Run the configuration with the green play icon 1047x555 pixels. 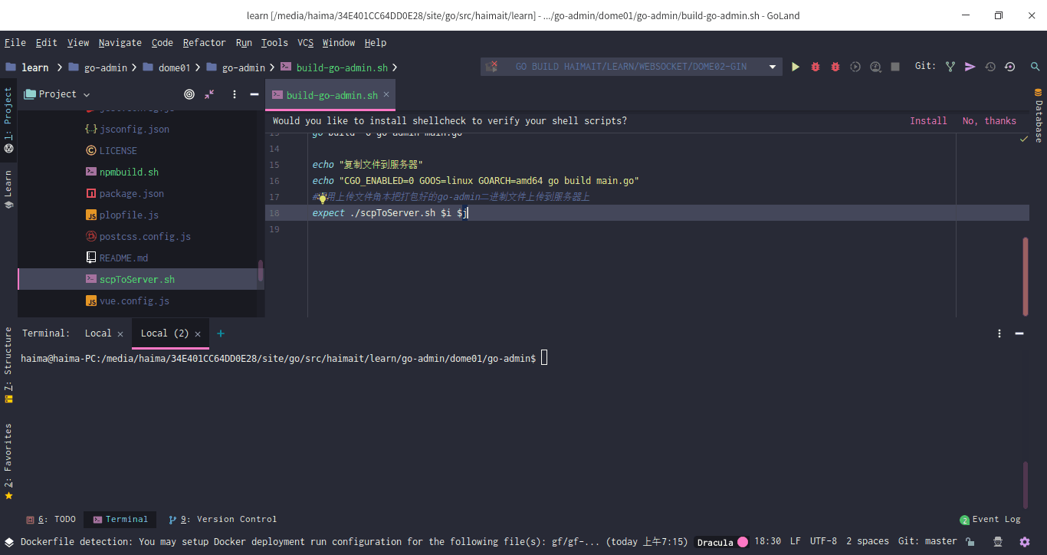coord(796,67)
